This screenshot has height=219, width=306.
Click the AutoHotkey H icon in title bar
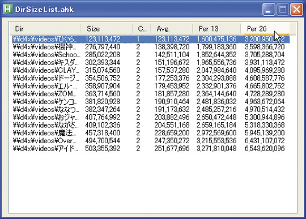(x=8, y=9)
